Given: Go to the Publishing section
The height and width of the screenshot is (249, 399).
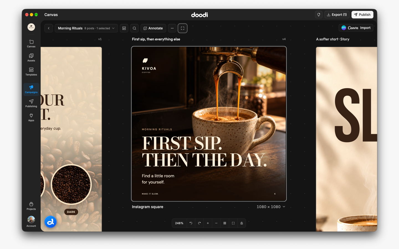Looking at the screenshot, I should [x=31, y=103].
